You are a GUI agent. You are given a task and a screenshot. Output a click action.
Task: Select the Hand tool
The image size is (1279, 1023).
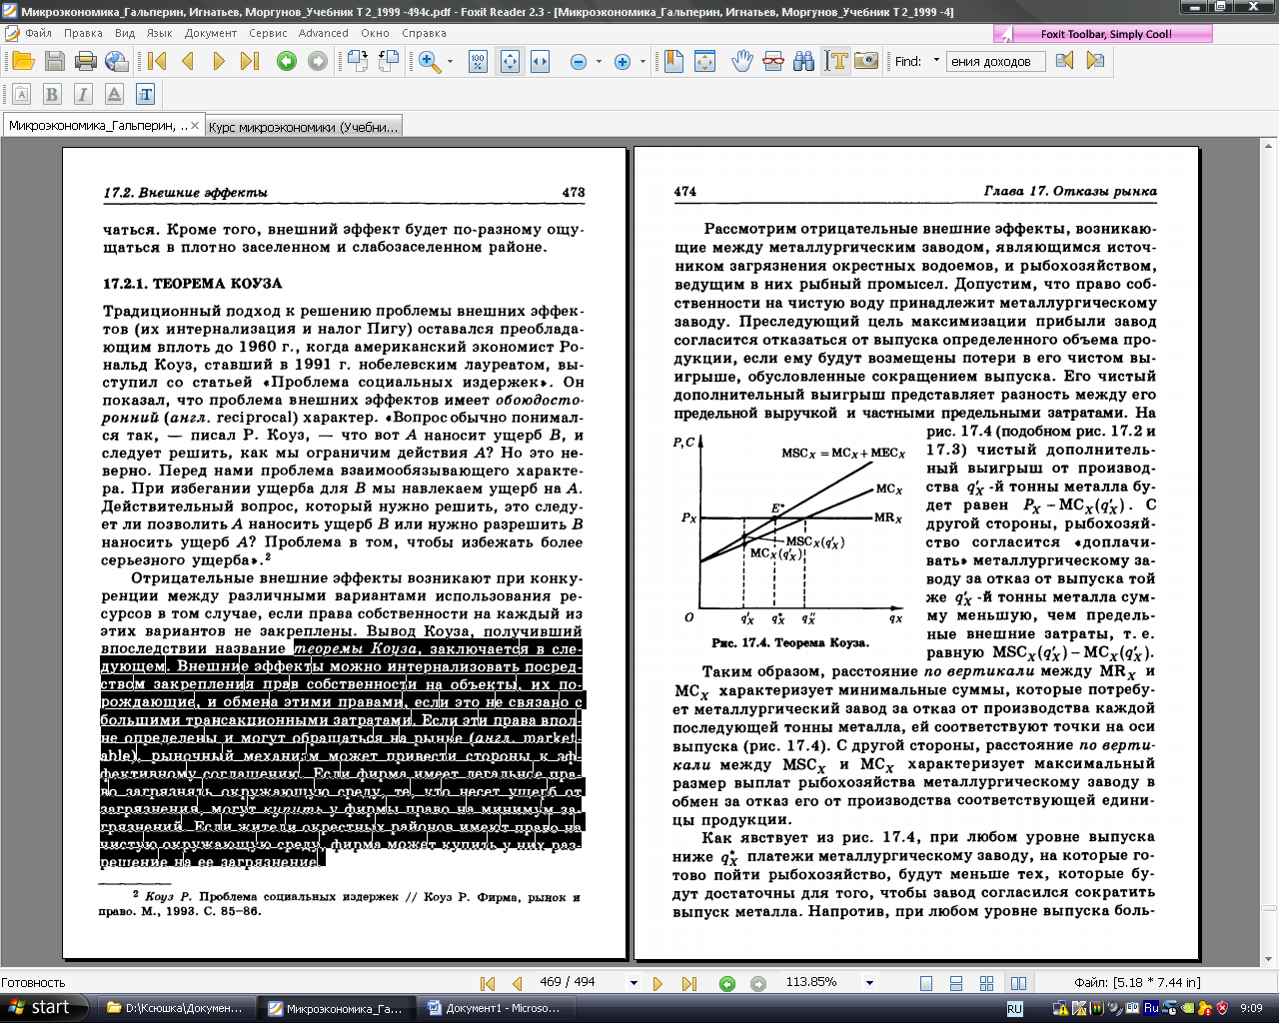[x=741, y=61]
